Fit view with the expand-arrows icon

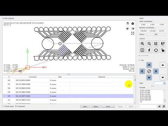[x=133, y=33]
